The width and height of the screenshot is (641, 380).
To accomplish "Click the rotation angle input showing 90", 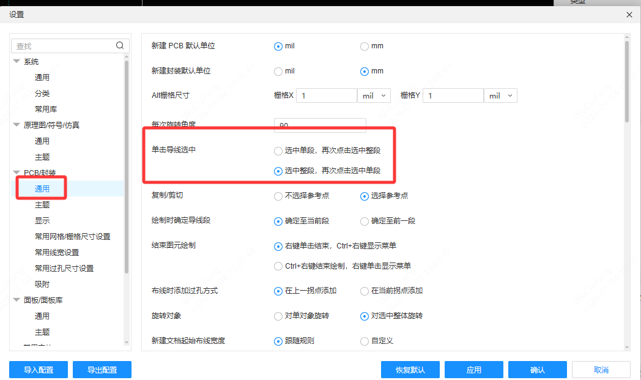I will (320, 124).
